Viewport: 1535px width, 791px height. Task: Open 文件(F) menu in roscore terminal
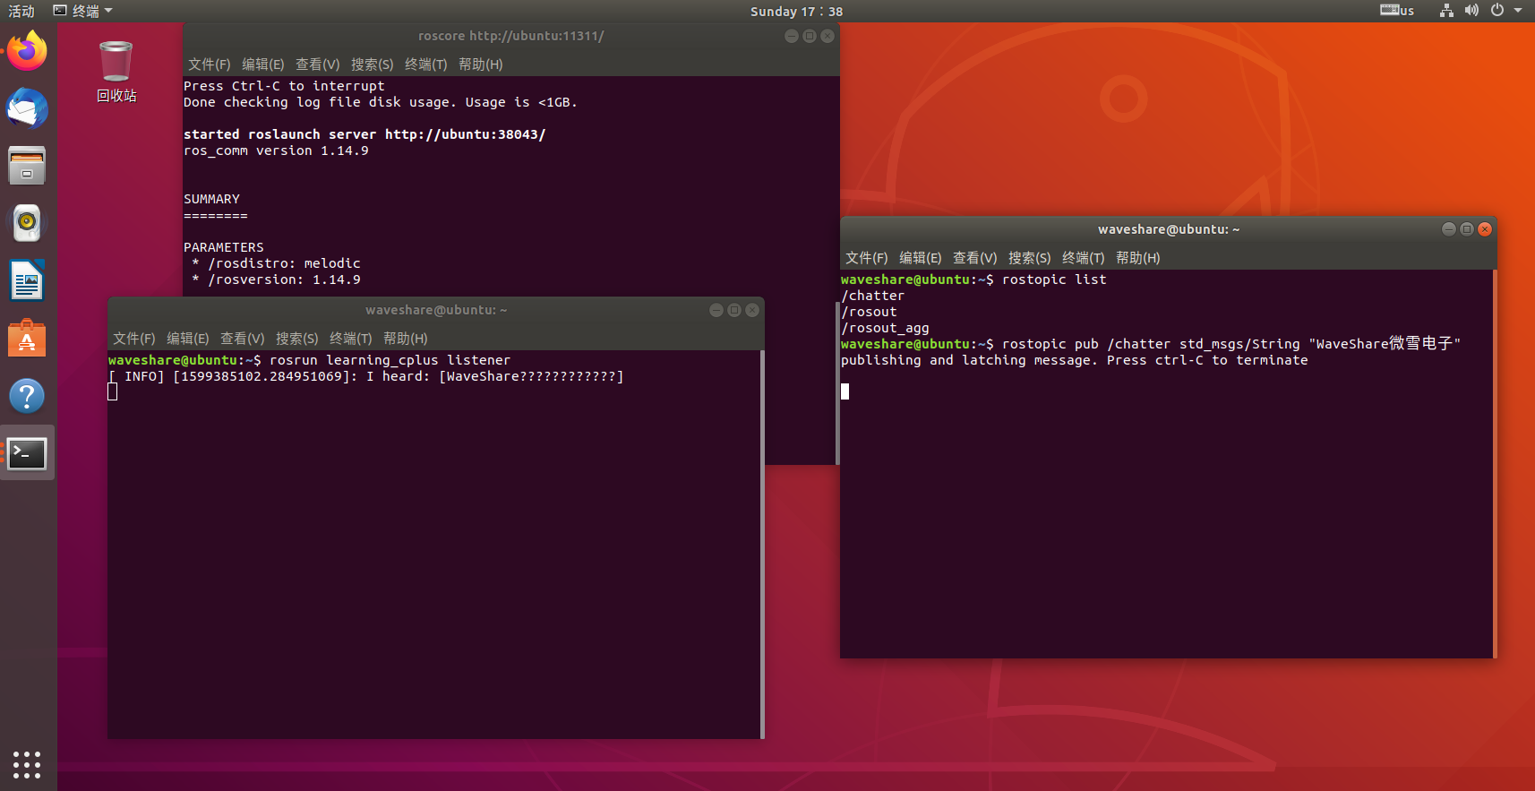210,64
